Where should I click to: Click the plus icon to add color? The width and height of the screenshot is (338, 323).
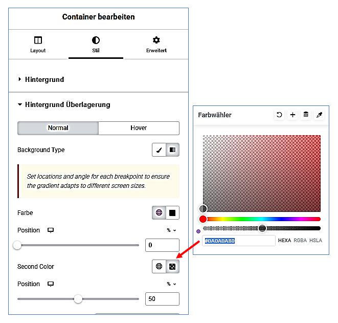pyautogui.click(x=292, y=115)
